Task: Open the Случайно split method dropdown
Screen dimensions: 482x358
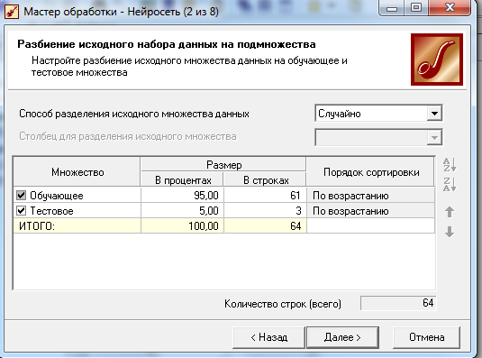Action: 434,114
